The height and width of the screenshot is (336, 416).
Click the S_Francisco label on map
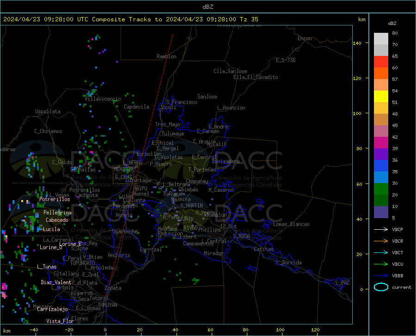(x=182, y=102)
